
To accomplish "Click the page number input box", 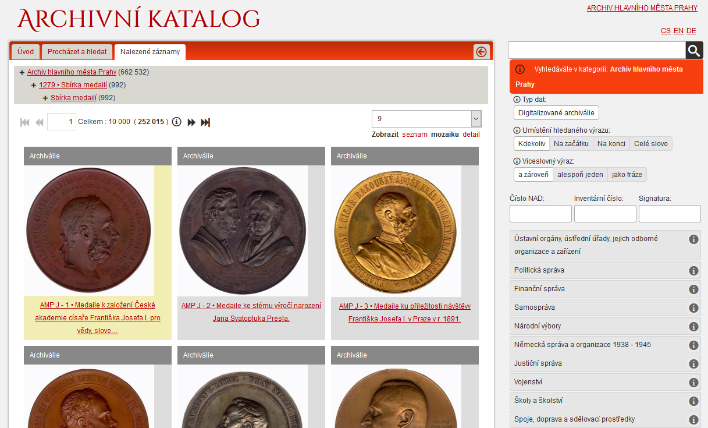I will (62, 122).
